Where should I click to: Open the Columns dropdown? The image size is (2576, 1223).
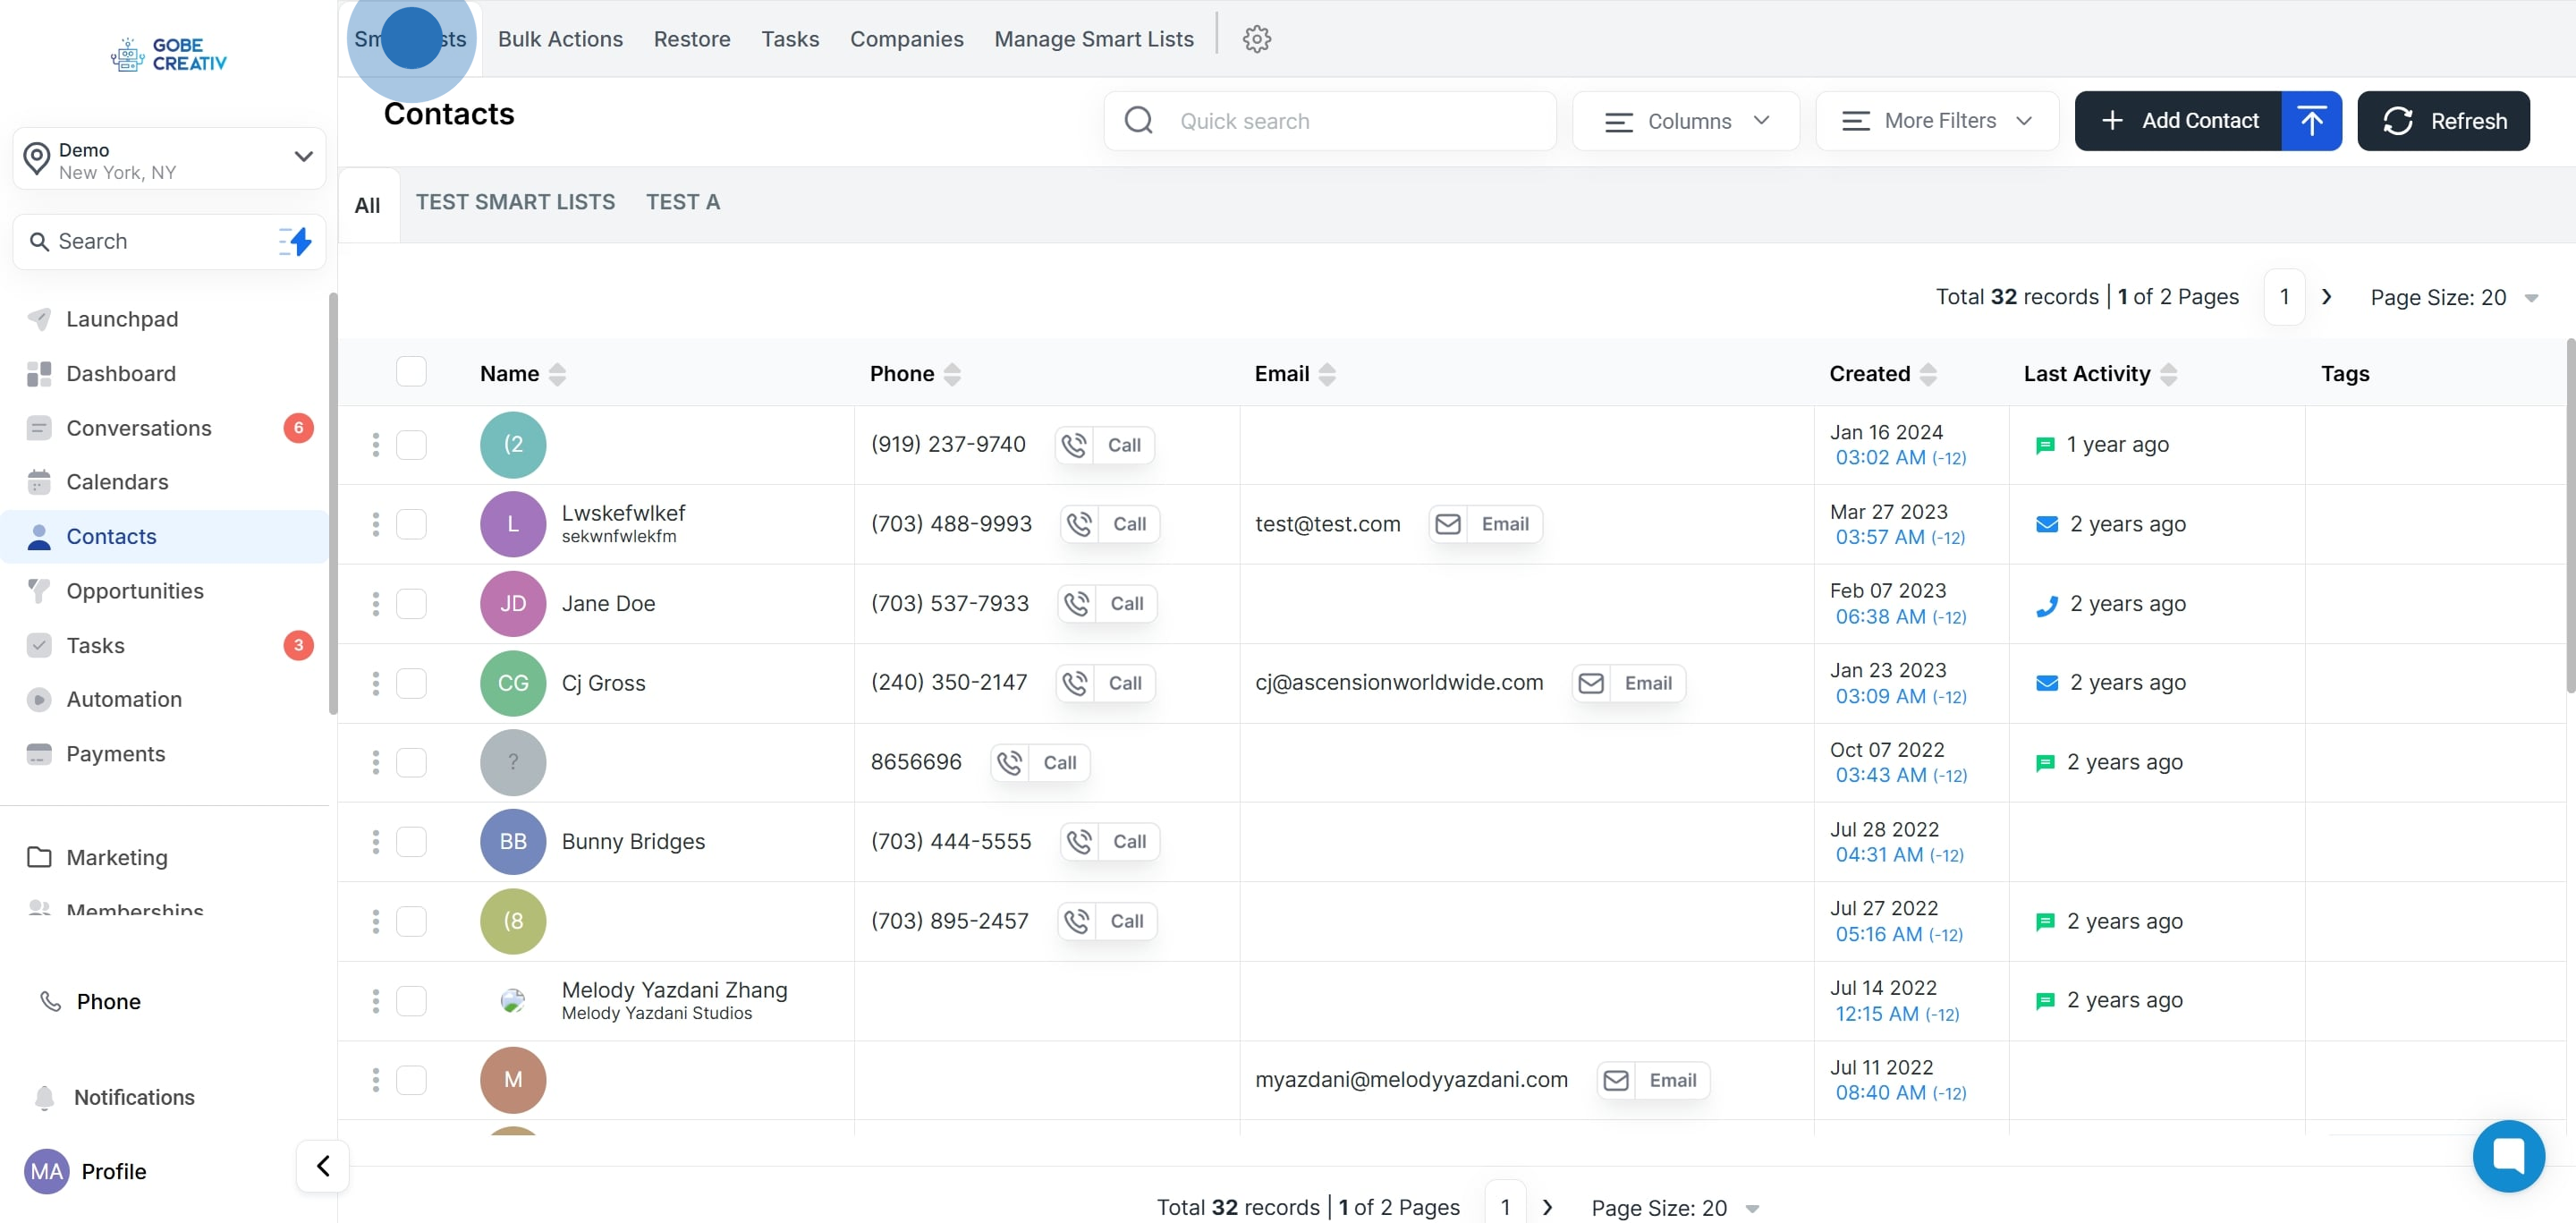tap(1686, 121)
